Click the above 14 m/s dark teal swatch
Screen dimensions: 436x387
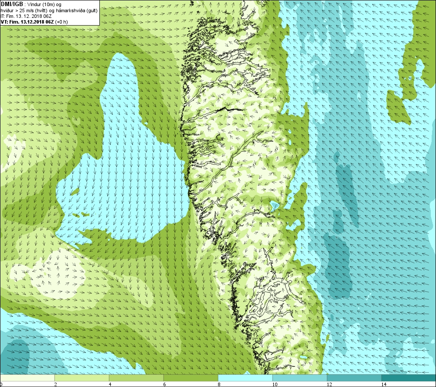pos(409,378)
